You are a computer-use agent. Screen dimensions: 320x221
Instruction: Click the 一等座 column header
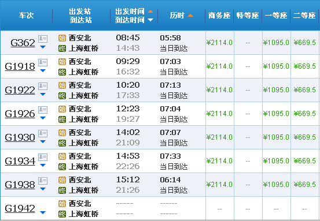[x=276, y=16]
